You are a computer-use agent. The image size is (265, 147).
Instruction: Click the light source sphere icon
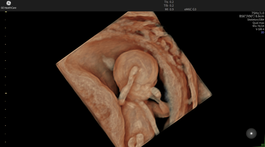pyautogui.click(x=251, y=133)
